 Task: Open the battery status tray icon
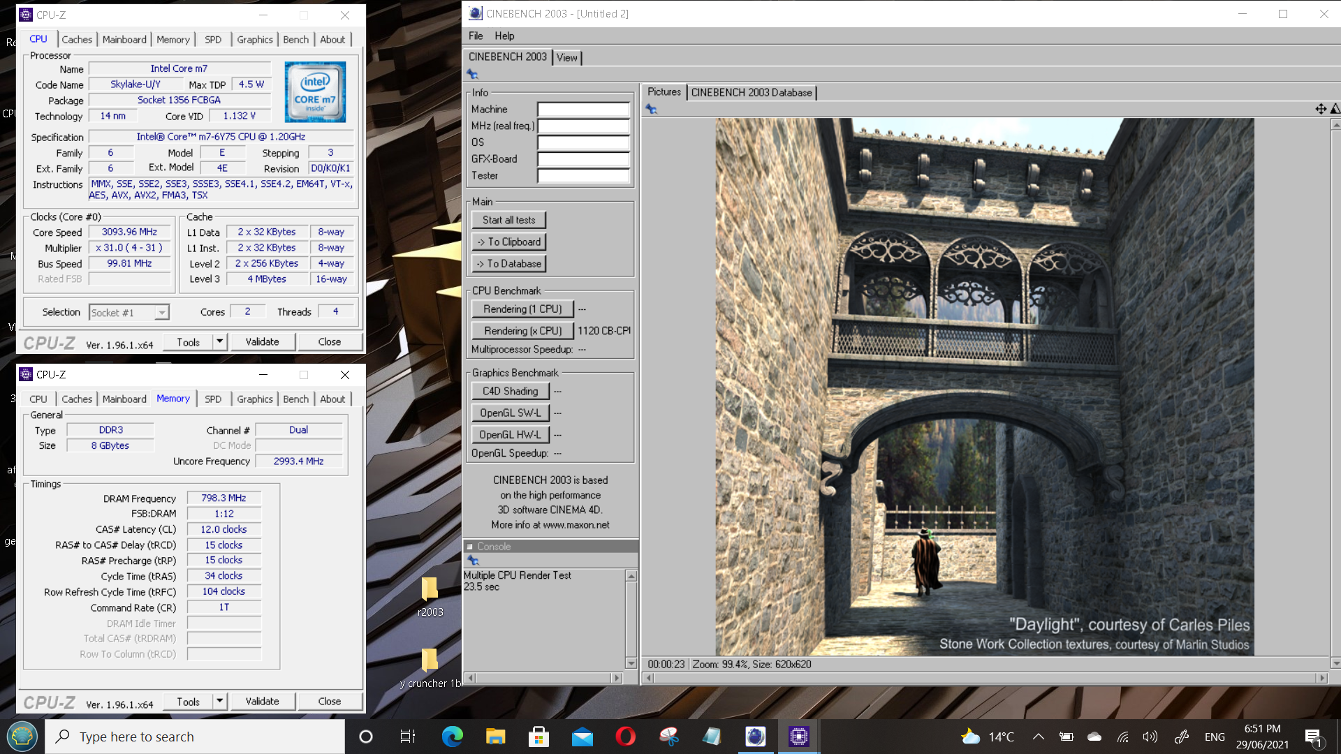tap(1067, 737)
